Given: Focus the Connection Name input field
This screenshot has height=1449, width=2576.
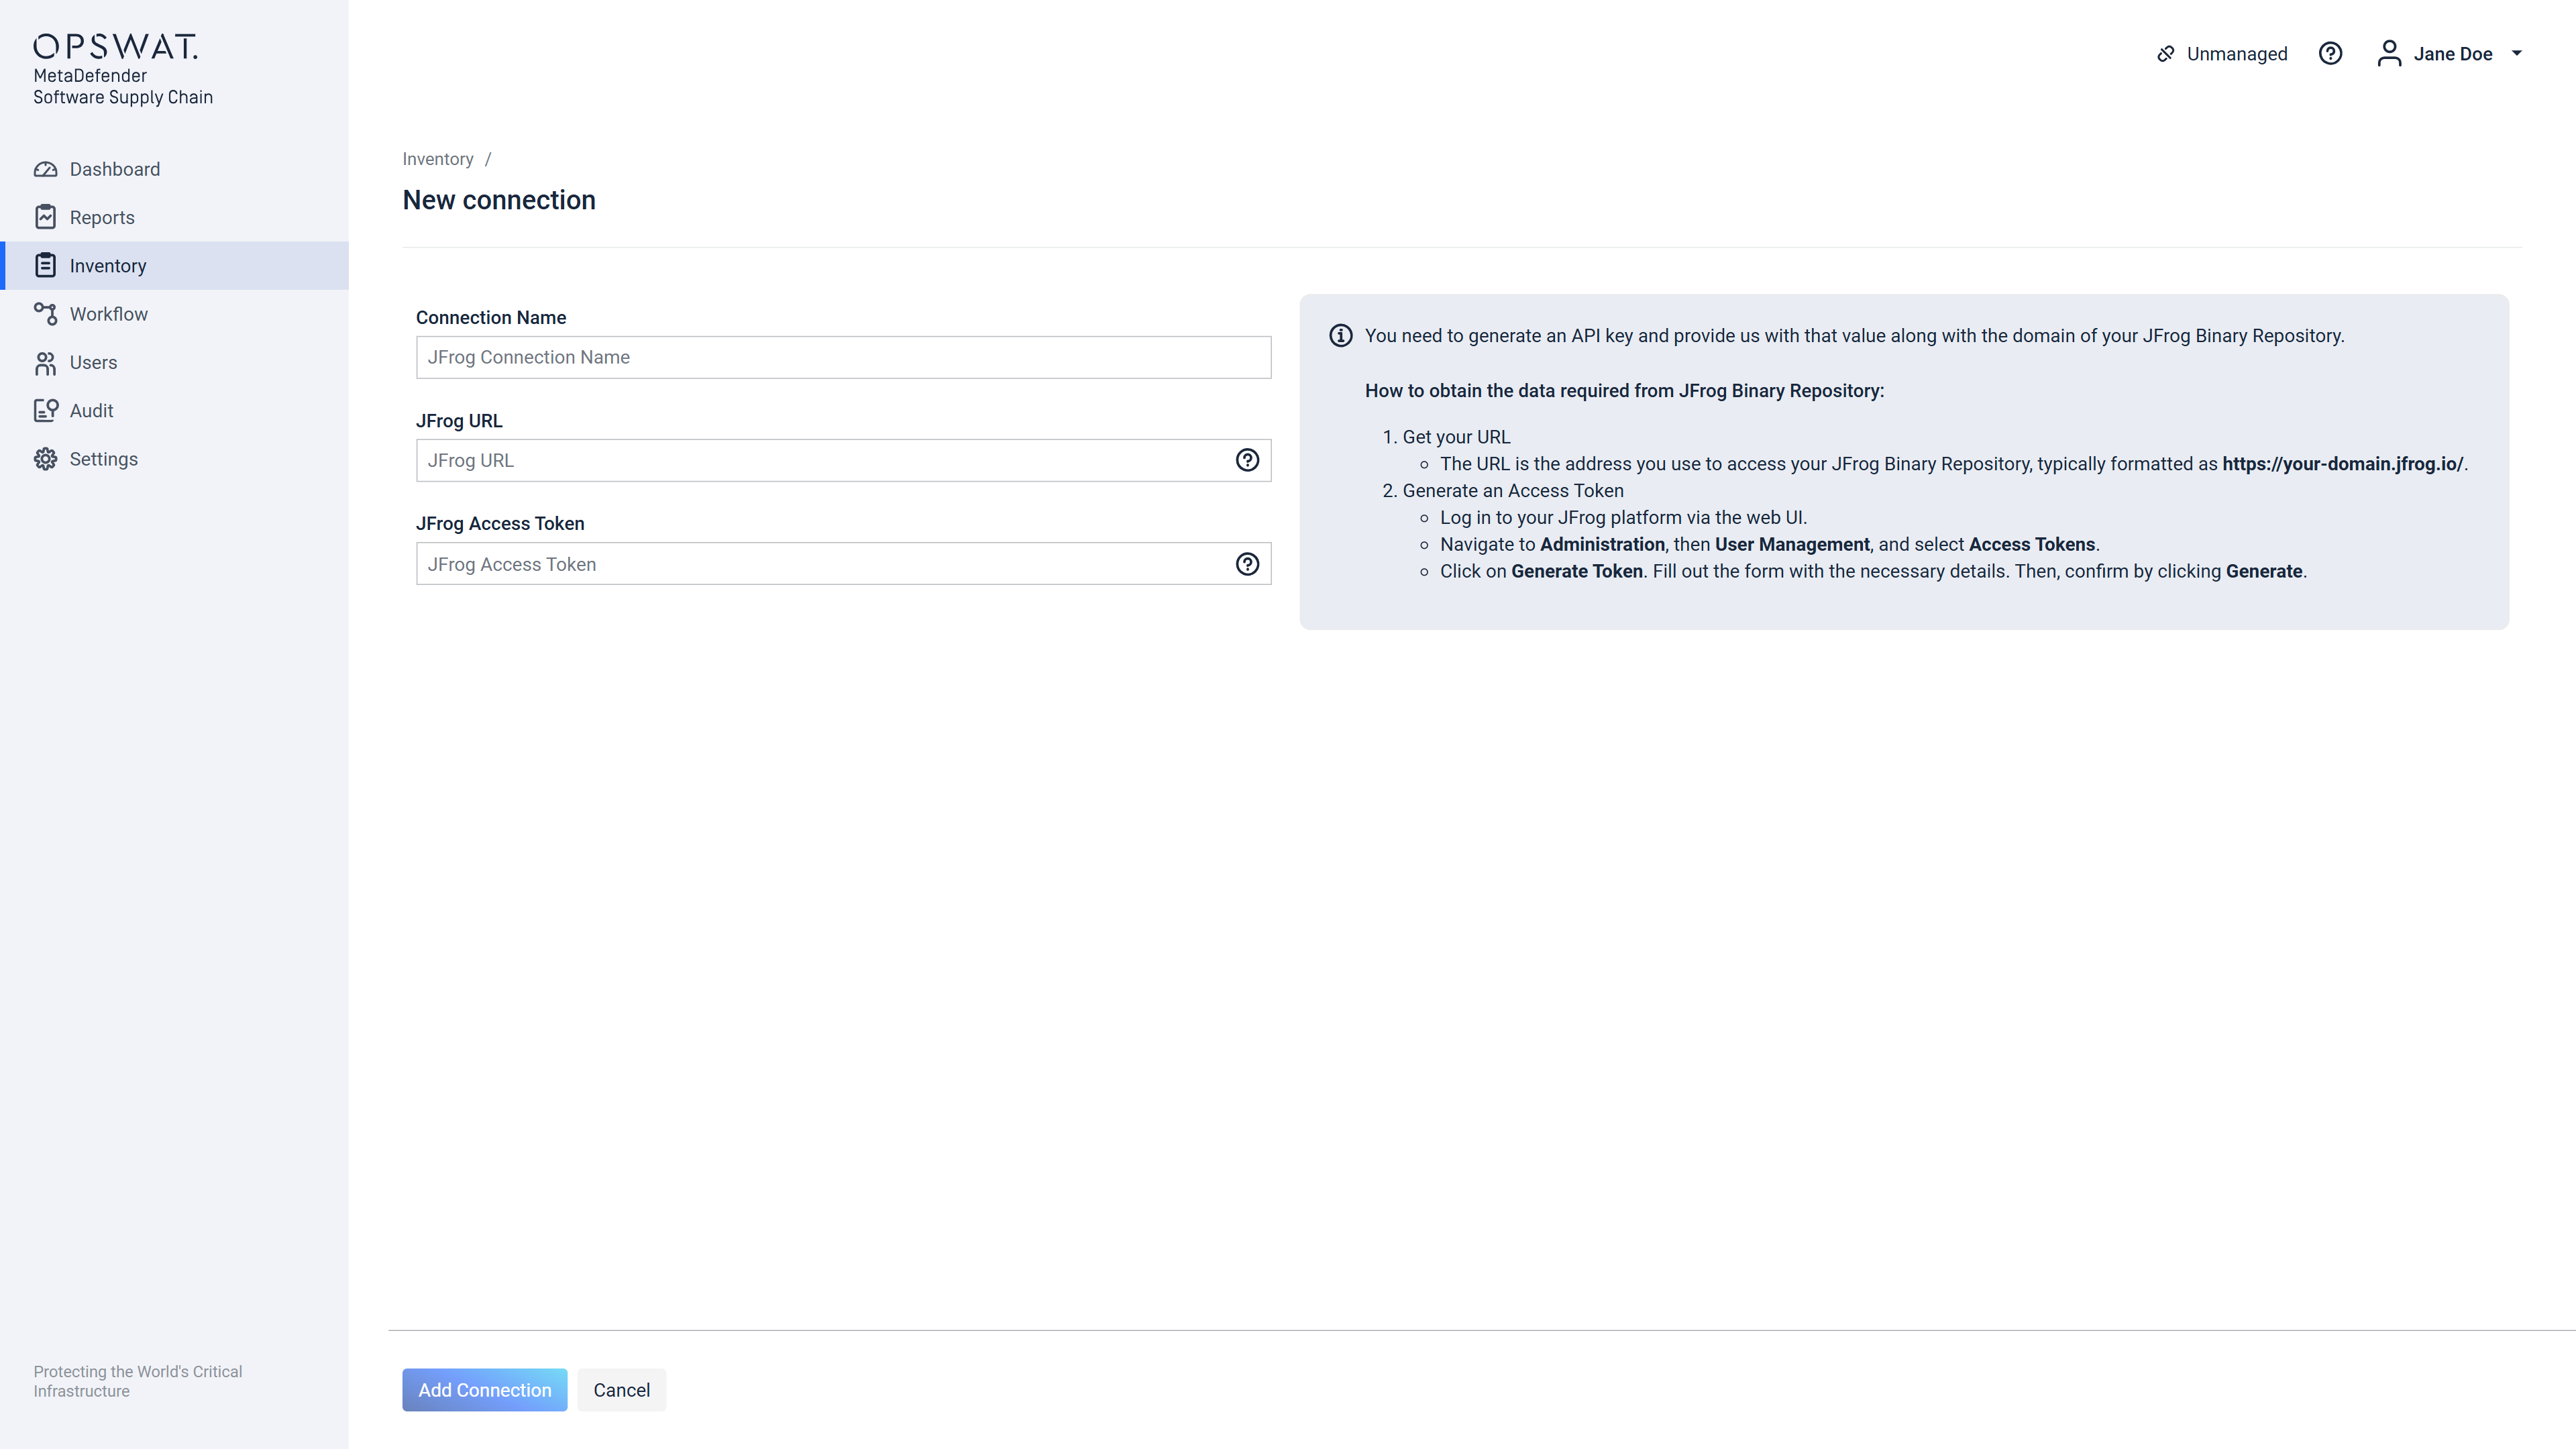Looking at the screenshot, I should (x=843, y=357).
